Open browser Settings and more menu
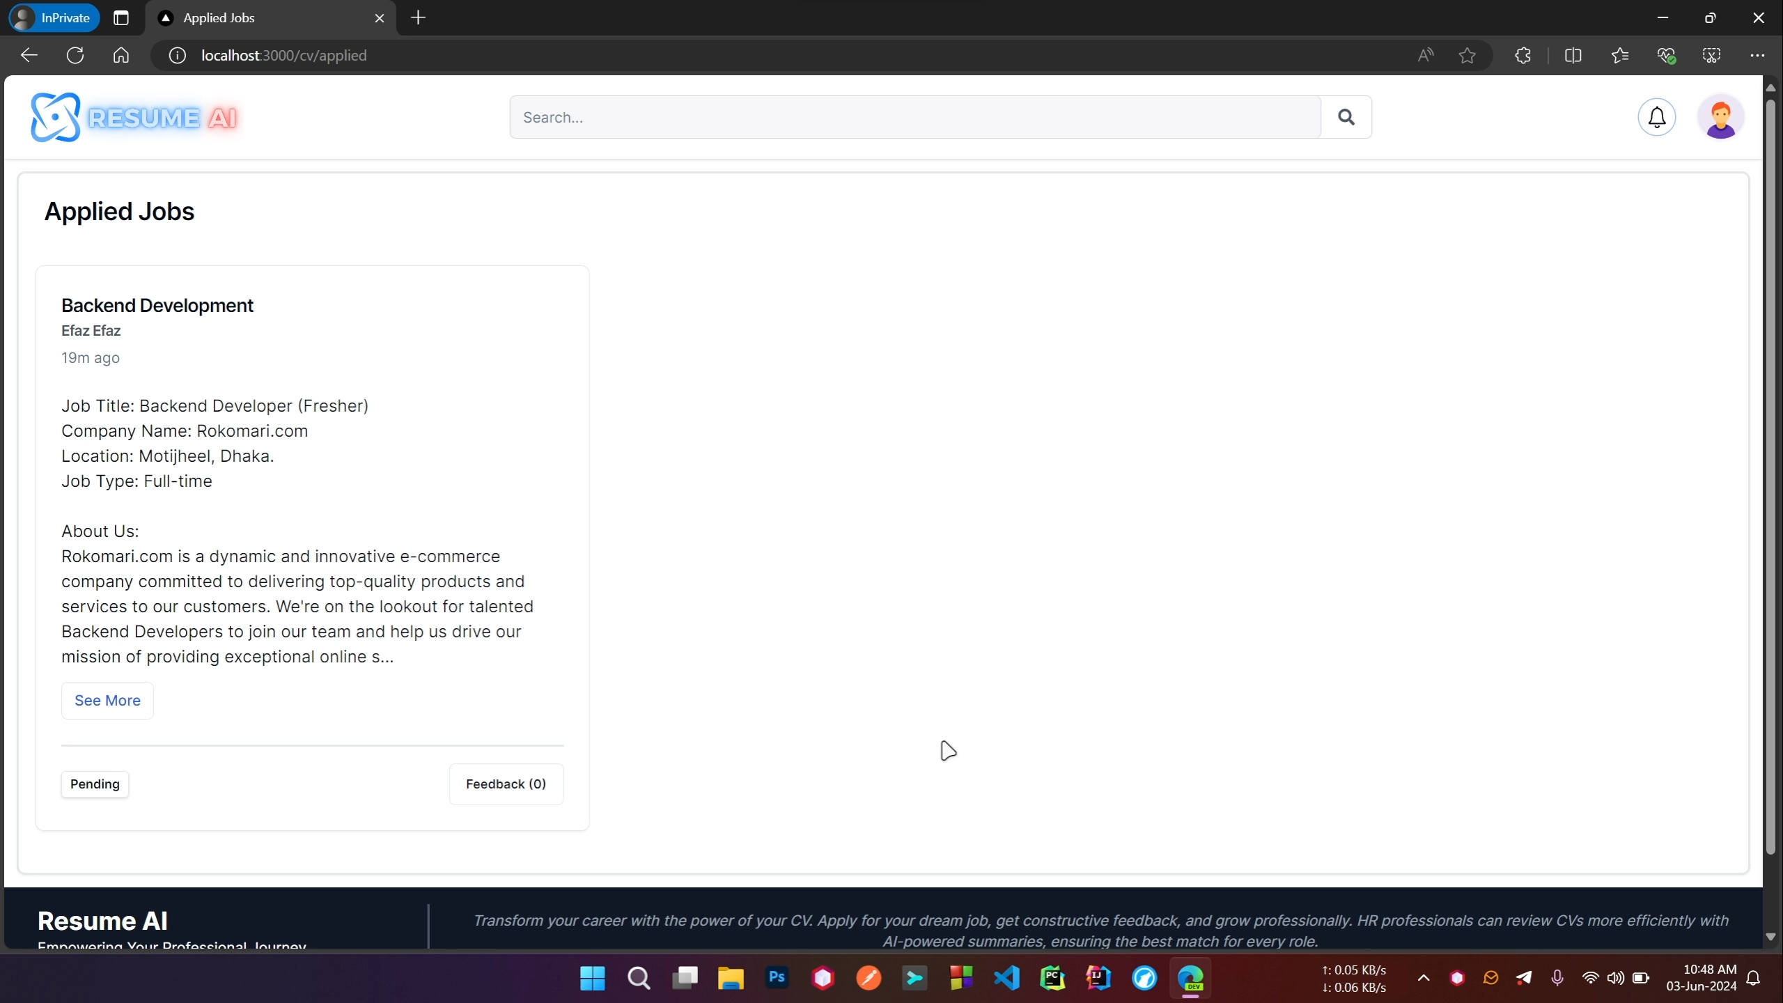The height and width of the screenshot is (1003, 1783). (x=1757, y=56)
